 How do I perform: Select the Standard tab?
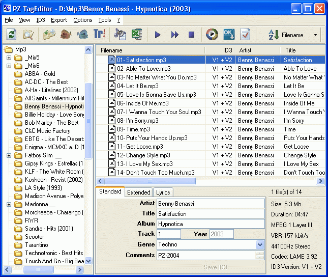click(110, 191)
